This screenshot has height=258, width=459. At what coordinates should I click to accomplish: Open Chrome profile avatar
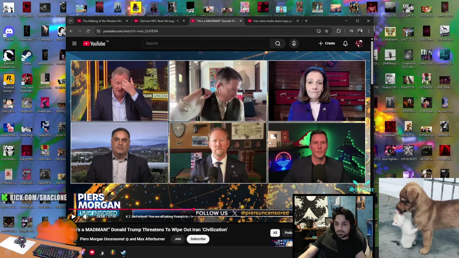(x=360, y=31)
